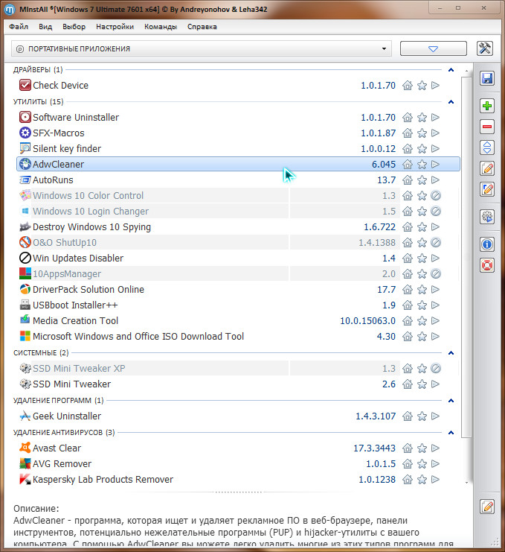The image size is (505, 552).
Task: Open the ПОРТАТИВНЫЕ ПРИЛОЖЕНИЯ category dropdown
Action: 202,48
